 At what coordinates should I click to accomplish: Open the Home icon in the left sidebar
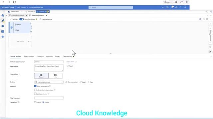[x=3, y=16]
